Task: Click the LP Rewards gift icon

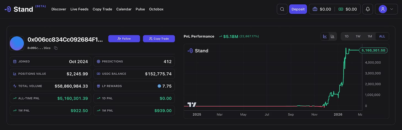Action: point(98,86)
